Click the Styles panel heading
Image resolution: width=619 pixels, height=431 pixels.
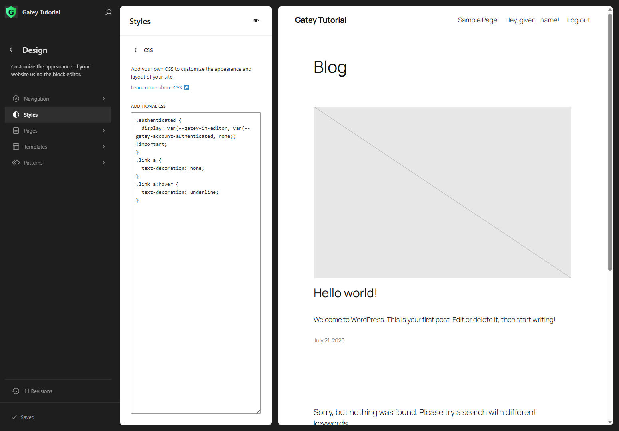tap(140, 21)
